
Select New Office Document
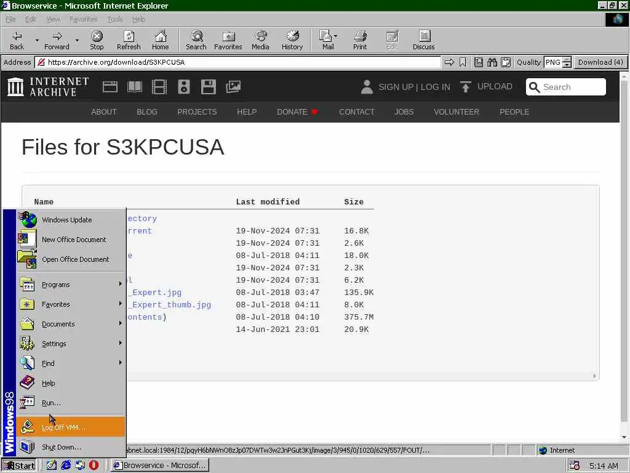[x=70, y=240]
